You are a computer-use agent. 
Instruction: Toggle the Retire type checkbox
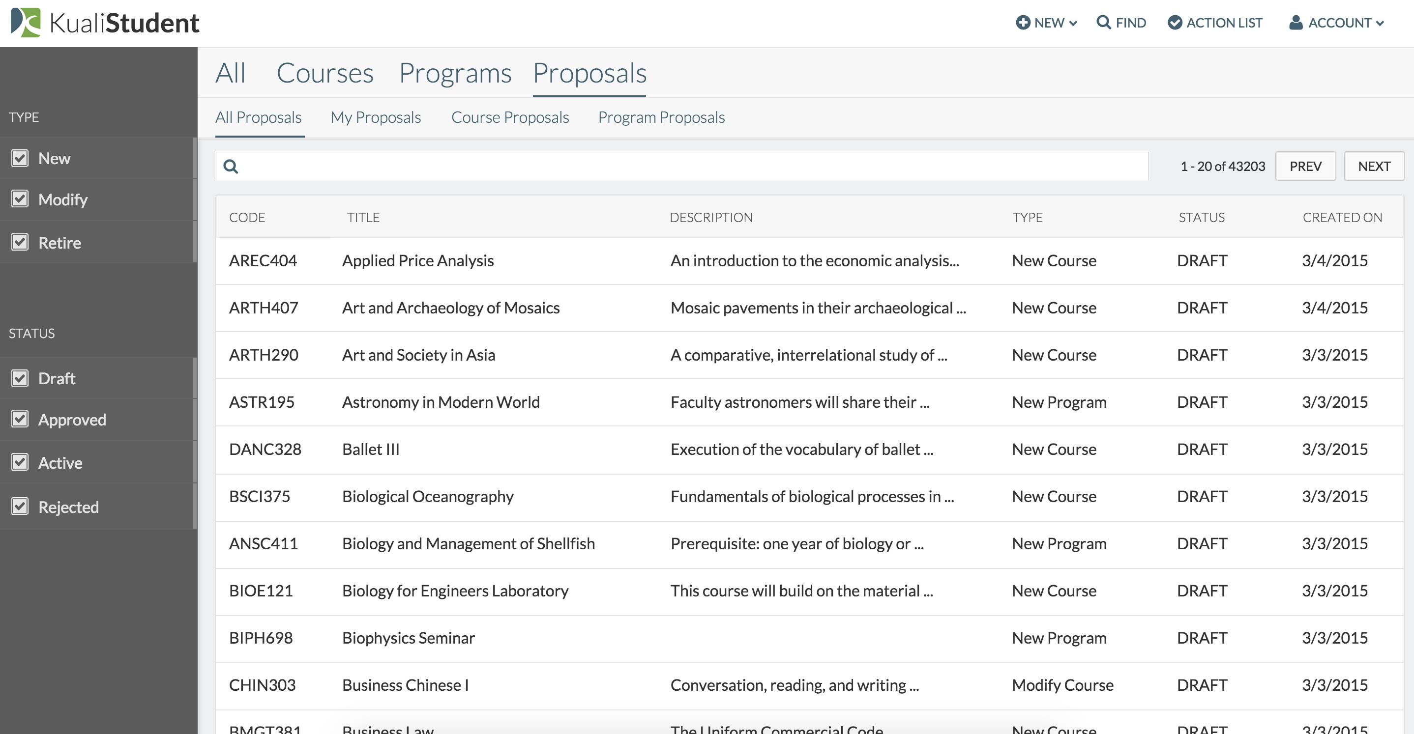20,241
